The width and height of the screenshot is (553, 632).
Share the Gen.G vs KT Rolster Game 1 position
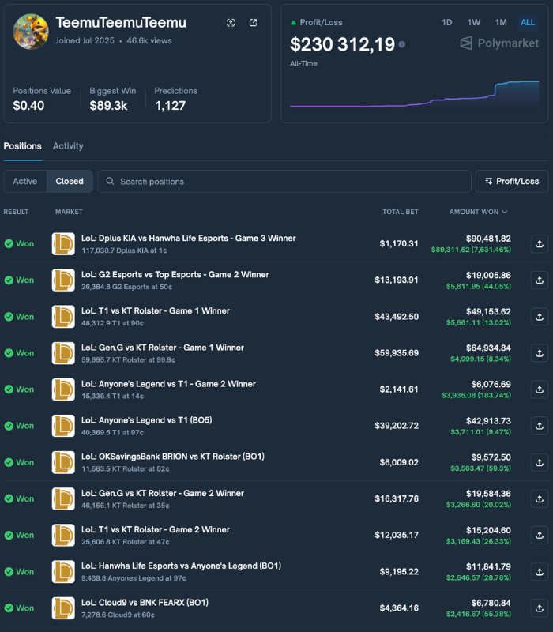[540, 353]
